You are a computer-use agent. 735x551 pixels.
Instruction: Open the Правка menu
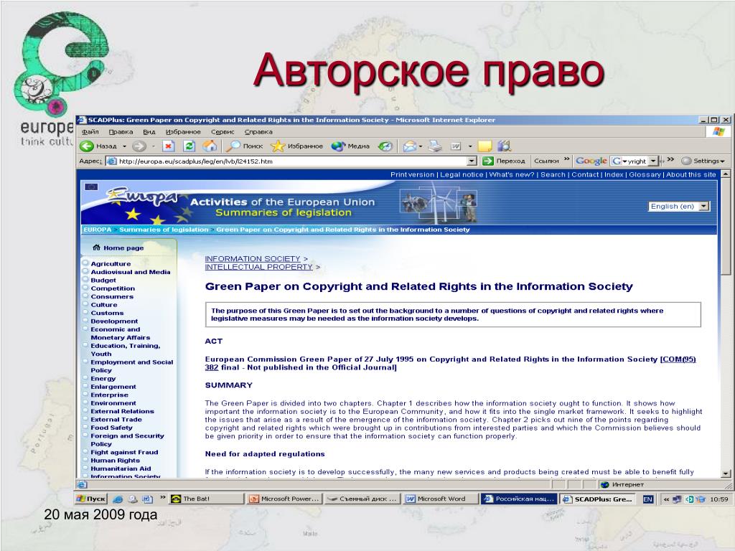pyautogui.click(x=121, y=132)
